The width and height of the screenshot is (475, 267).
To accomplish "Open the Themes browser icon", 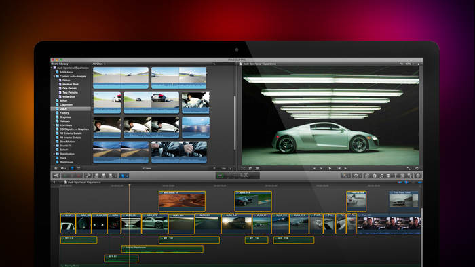I will click(x=409, y=176).
